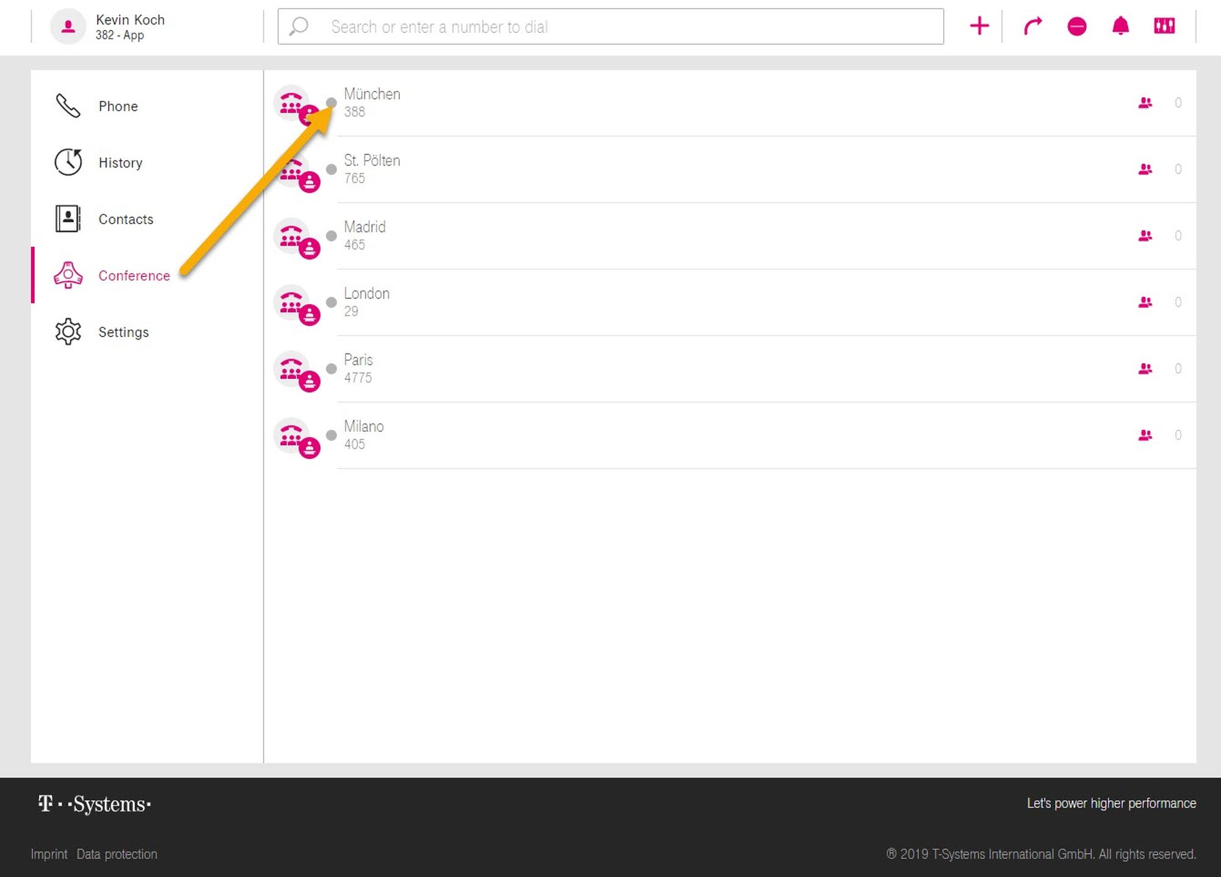The height and width of the screenshot is (877, 1221).
Task: Select the Milano conference room name
Action: point(364,426)
